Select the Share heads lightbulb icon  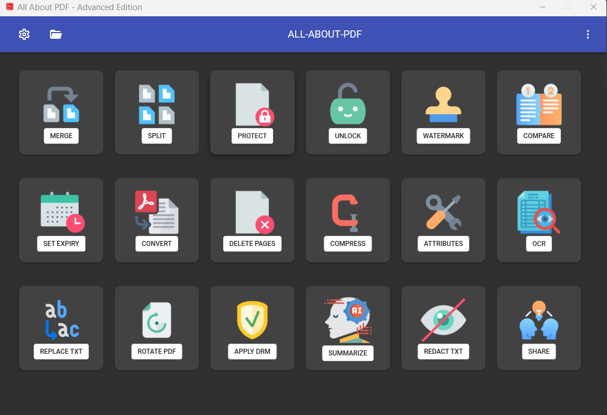click(539, 320)
